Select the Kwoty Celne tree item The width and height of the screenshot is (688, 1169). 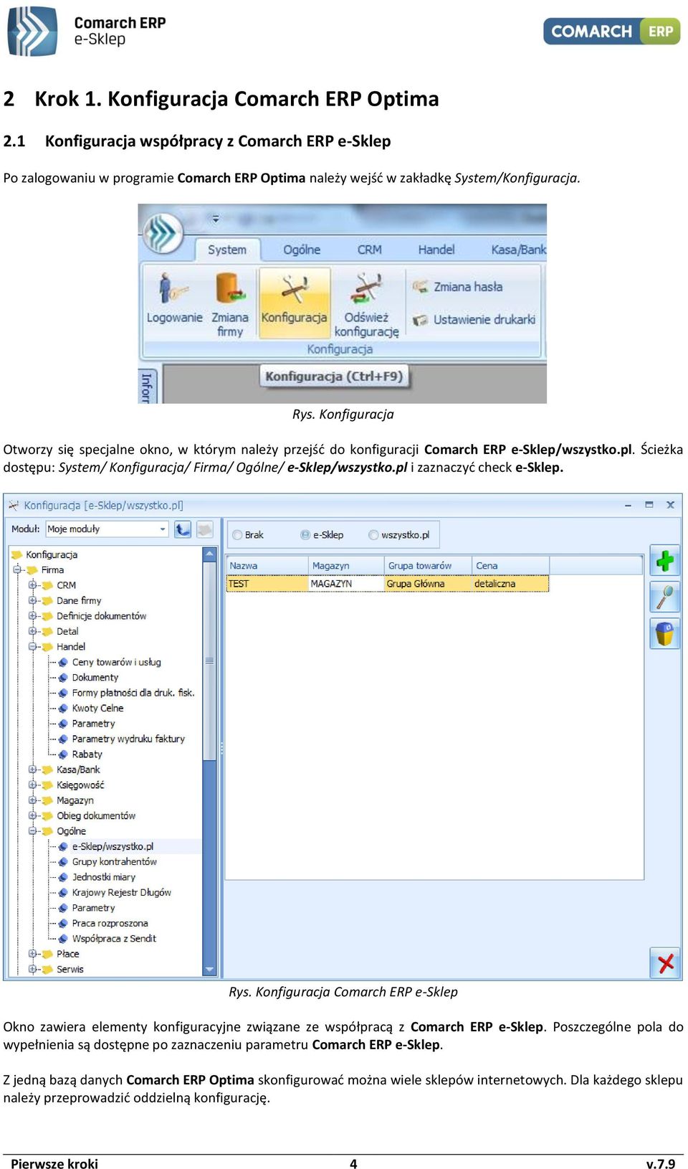click(x=97, y=708)
